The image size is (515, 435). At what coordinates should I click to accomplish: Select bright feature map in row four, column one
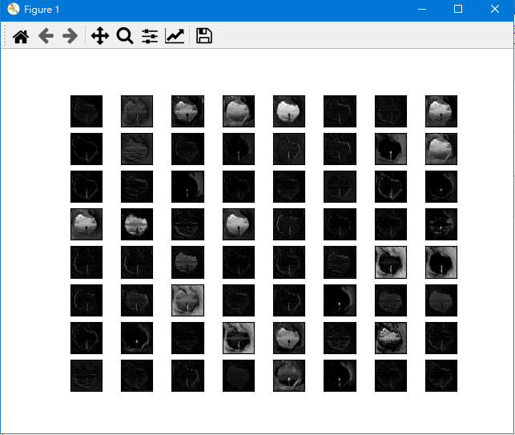click(x=87, y=224)
